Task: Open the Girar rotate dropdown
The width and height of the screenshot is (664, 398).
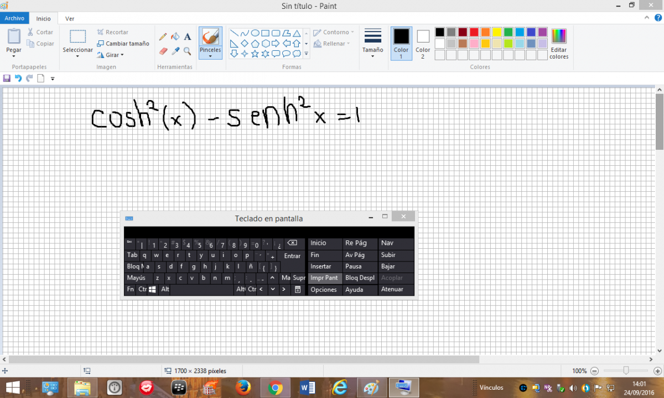Action: [111, 55]
